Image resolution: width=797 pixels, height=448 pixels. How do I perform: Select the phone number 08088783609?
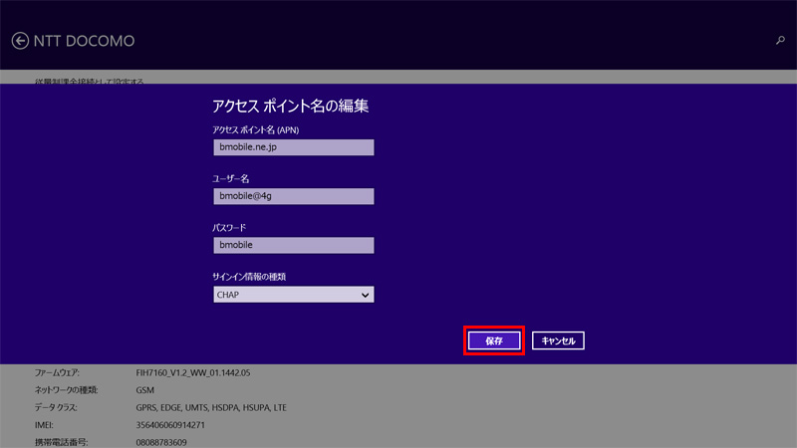click(x=161, y=442)
